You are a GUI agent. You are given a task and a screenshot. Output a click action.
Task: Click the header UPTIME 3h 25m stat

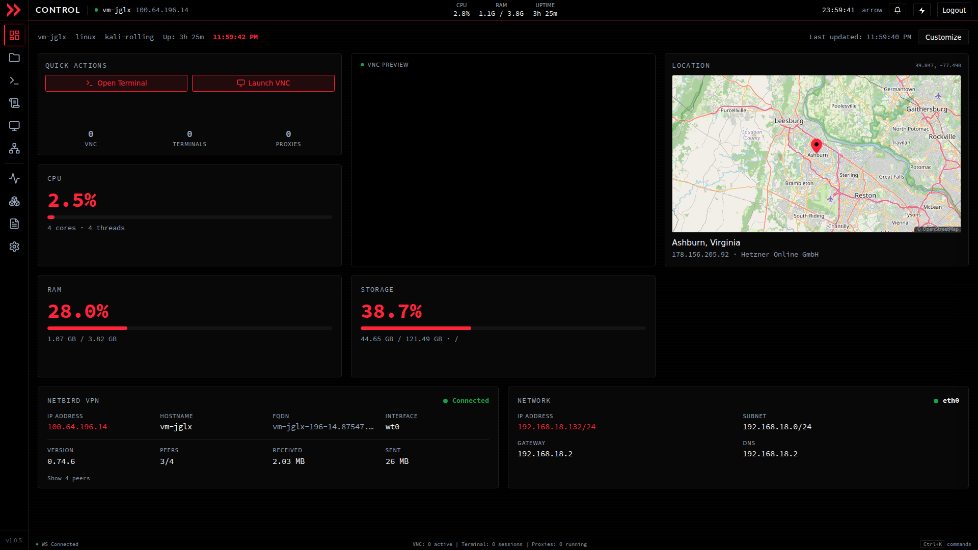click(x=545, y=10)
